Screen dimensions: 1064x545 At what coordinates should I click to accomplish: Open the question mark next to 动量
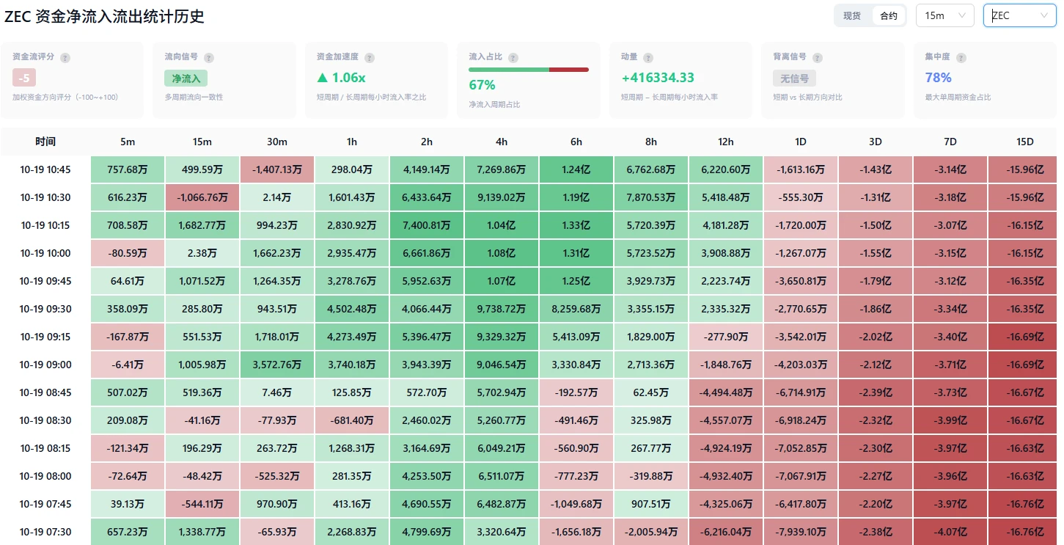click(x=650, y=57)
